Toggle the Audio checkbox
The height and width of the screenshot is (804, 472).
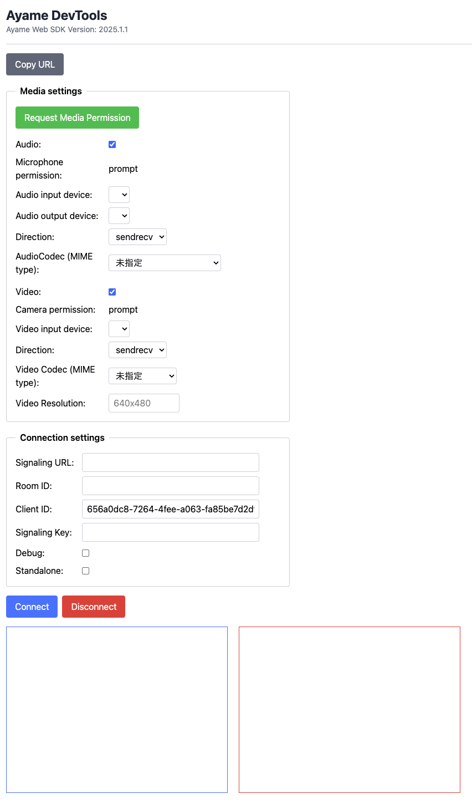[112, 144]
